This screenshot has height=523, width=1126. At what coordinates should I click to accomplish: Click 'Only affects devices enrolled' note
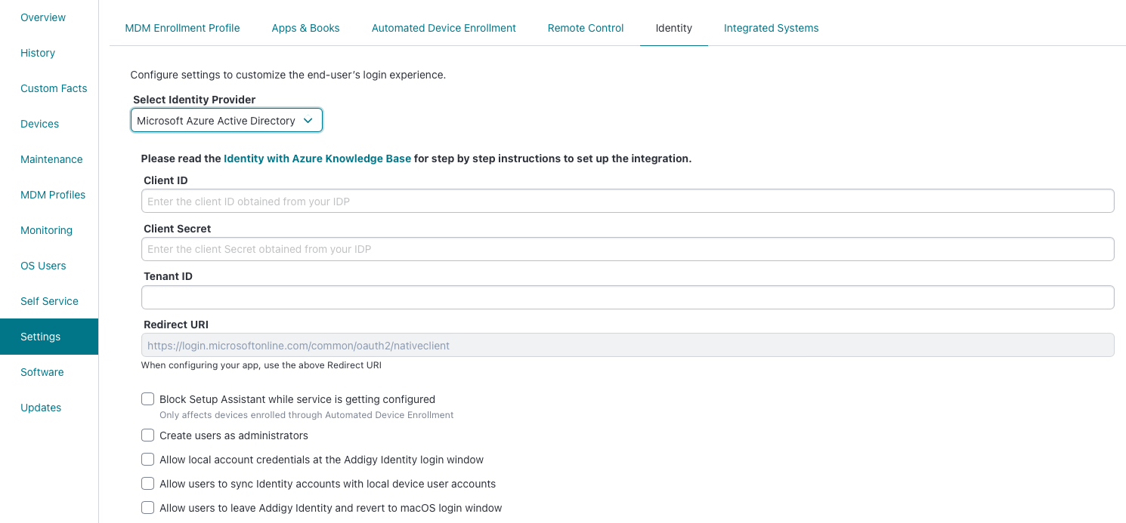point(306,415)
